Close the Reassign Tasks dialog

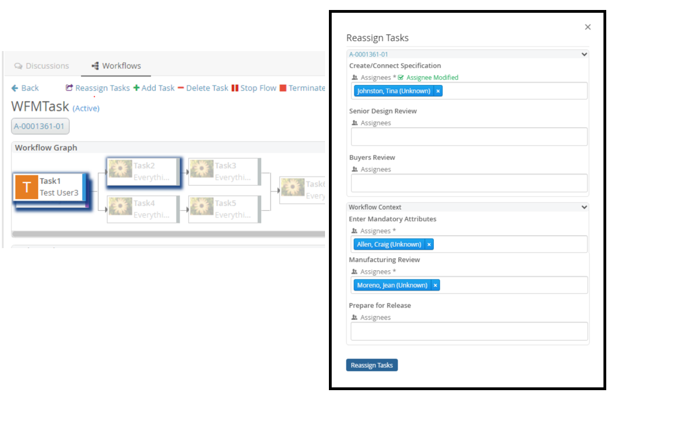[588, 27]
